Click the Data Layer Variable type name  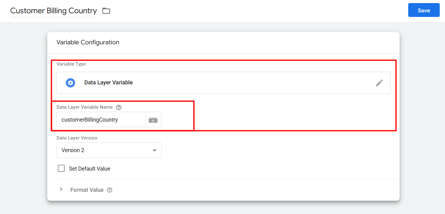tap(108, 83)
